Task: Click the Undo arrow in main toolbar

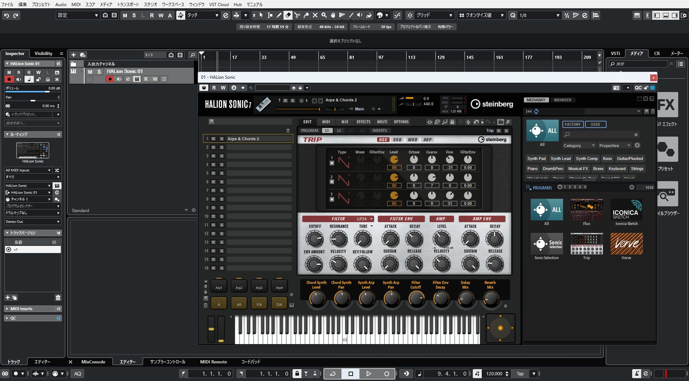Action: (x=6, y=15)
